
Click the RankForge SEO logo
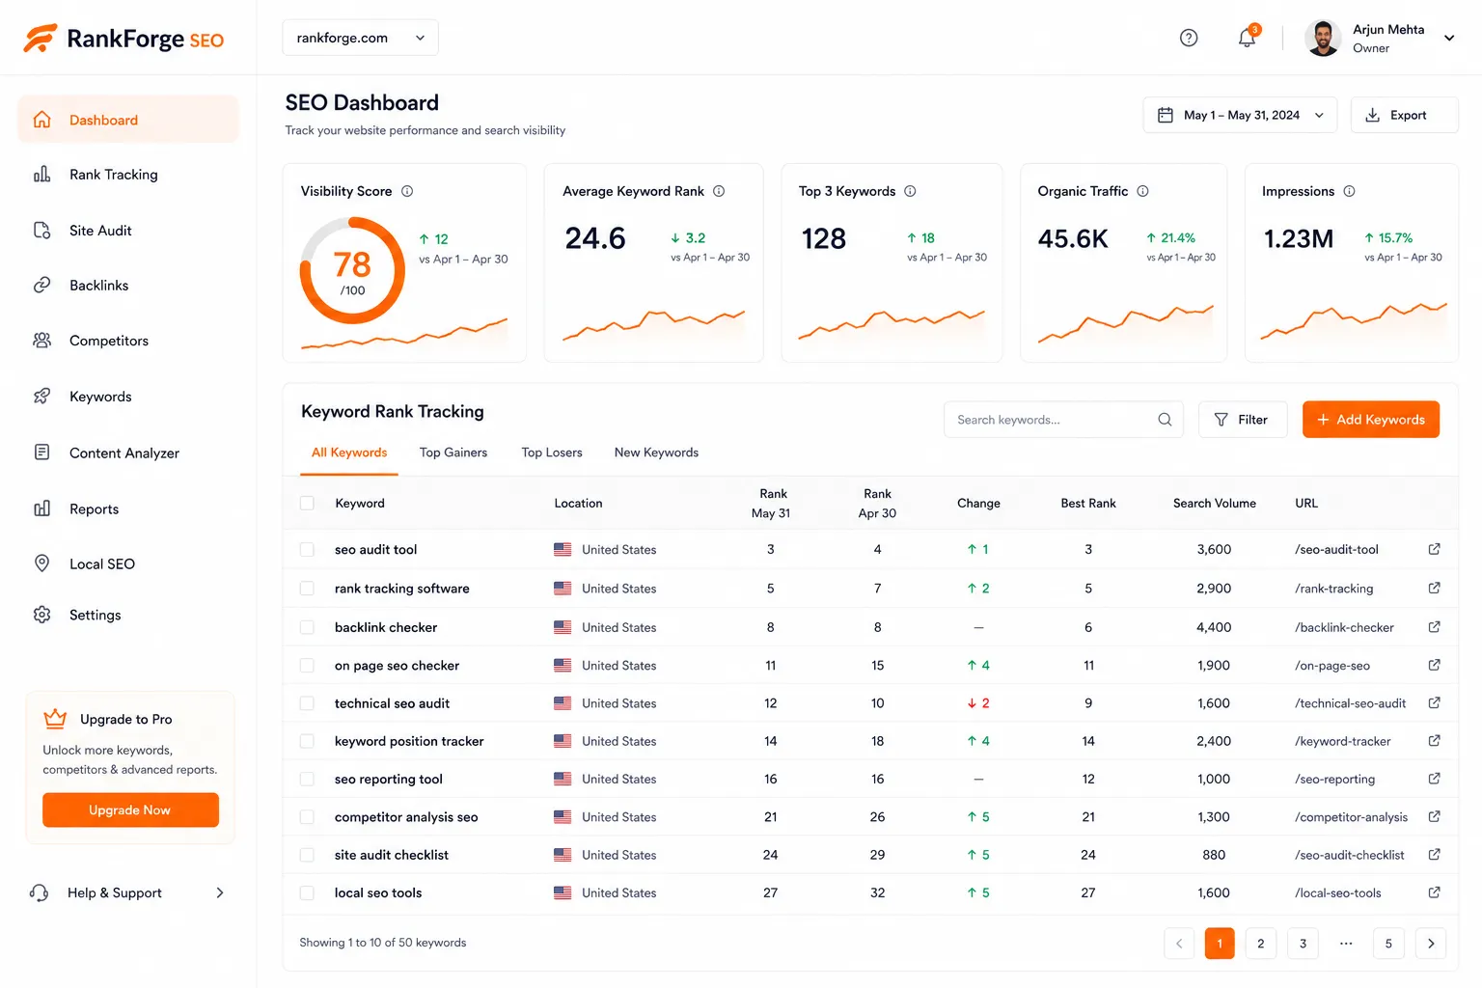123,39
